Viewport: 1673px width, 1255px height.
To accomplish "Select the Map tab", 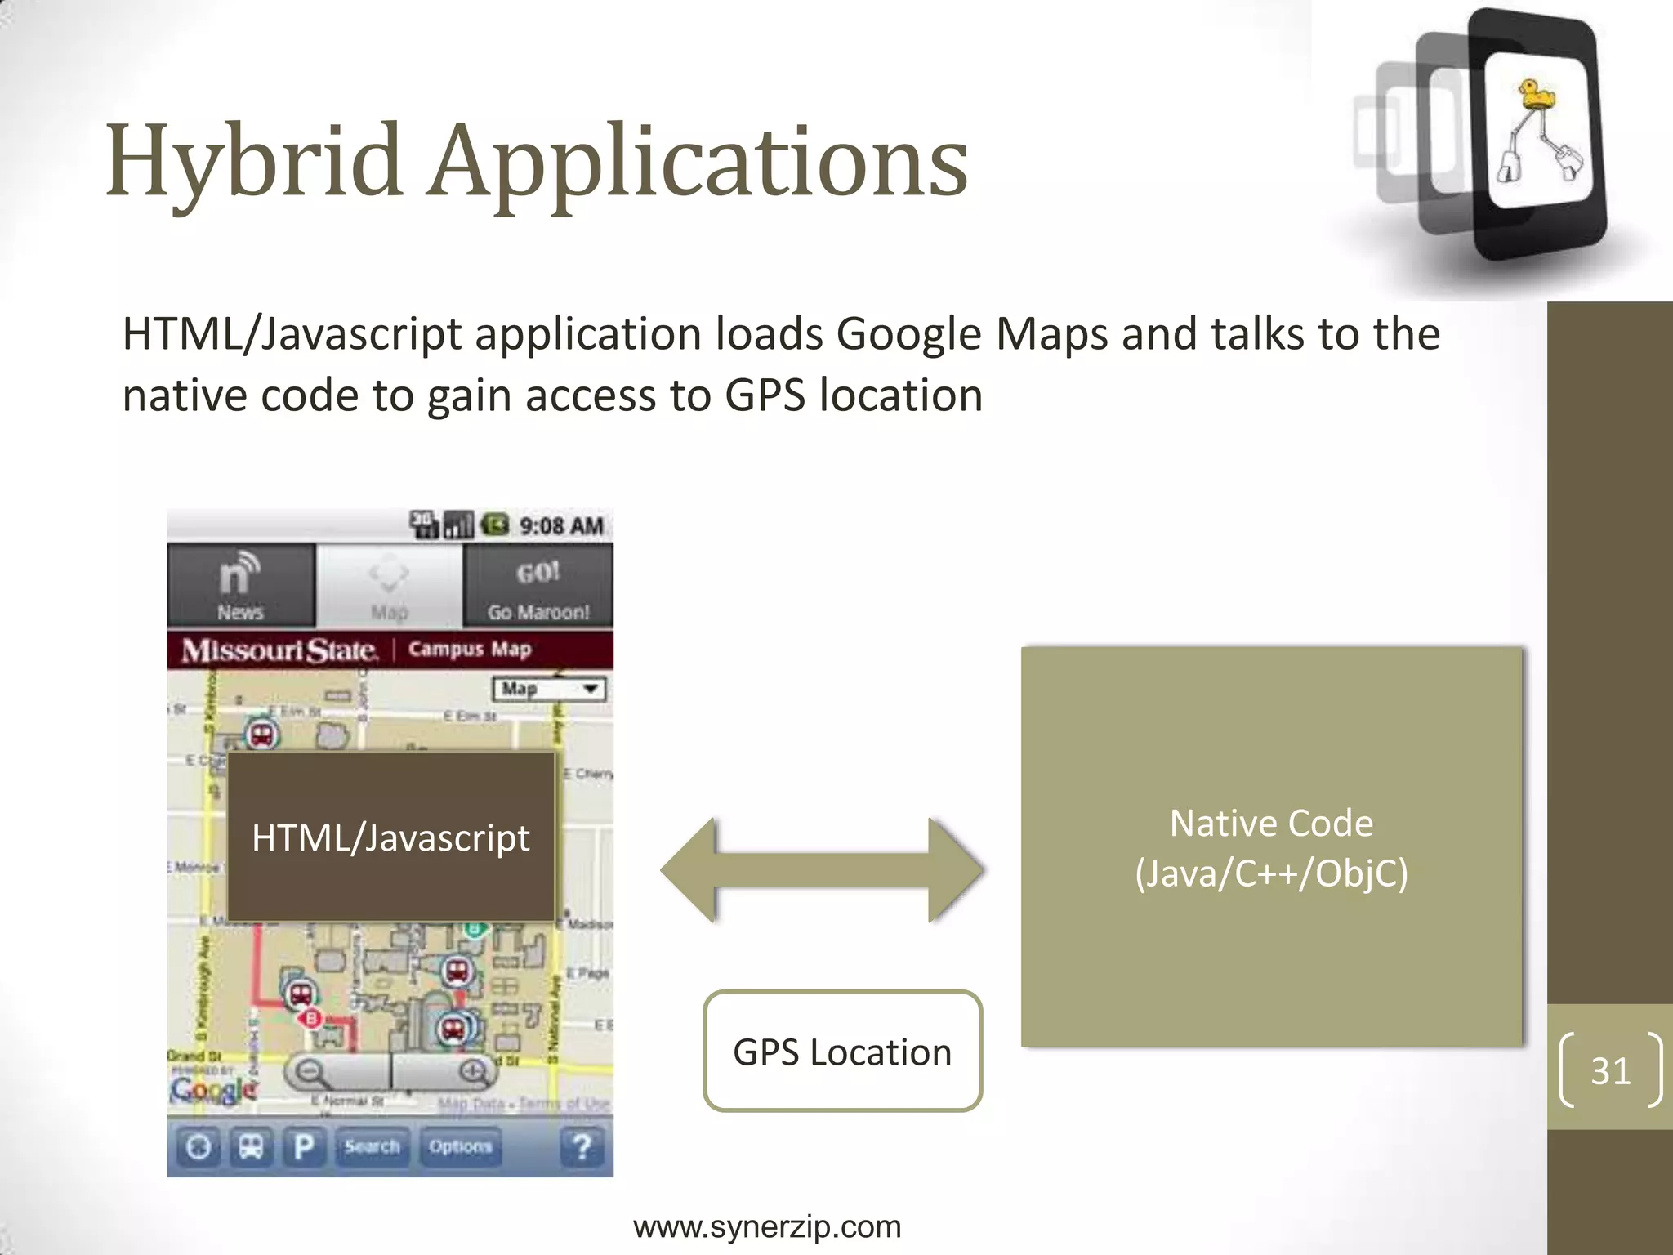I will [389, 587].
